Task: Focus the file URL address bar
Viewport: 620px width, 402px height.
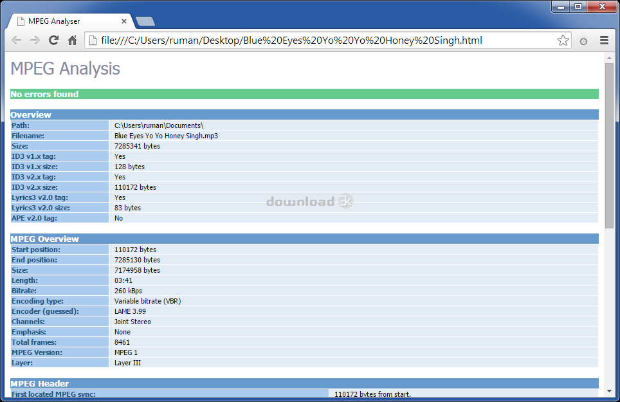Action: pos(322,41)
